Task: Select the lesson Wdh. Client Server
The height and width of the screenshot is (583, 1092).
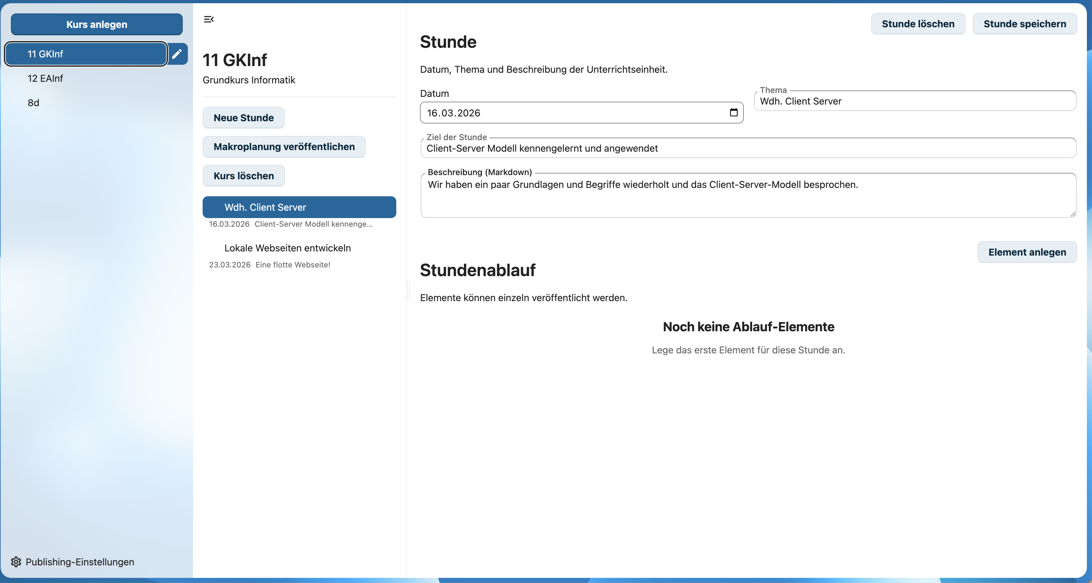Action: (299, 207)
